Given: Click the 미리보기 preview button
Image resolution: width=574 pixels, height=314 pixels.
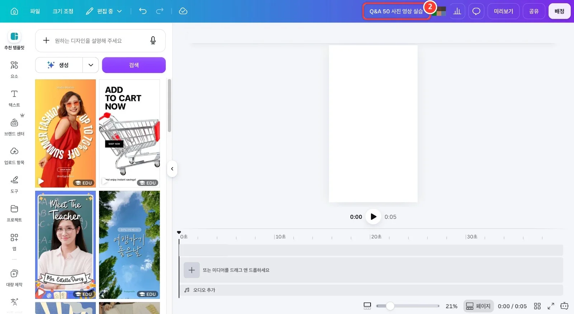Looking at the screenshot, I should [x=503, y=11].
